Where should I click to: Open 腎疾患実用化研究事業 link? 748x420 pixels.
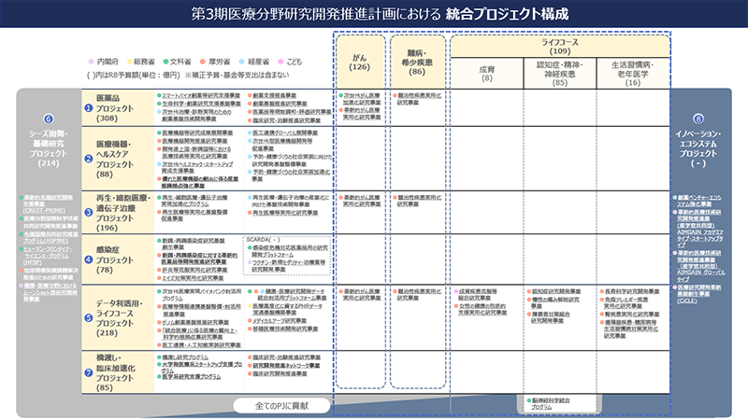coord(632,315)
